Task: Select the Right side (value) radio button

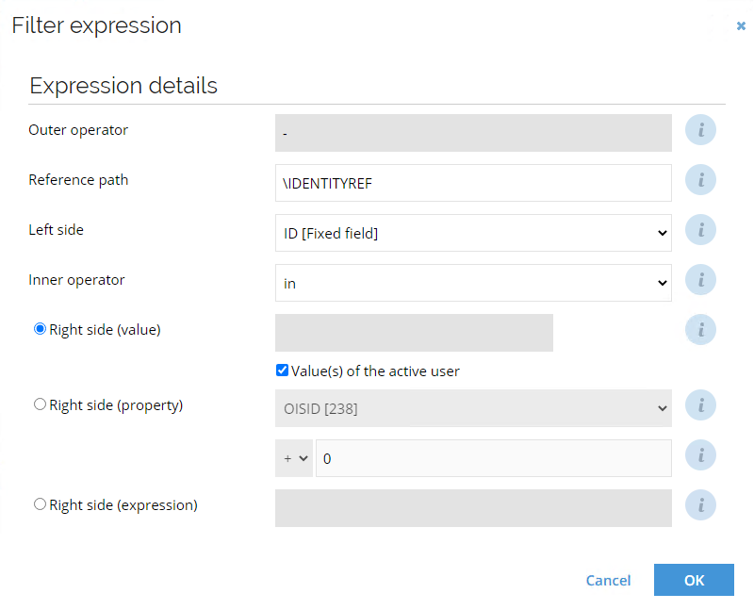Action: pos(40,329)
